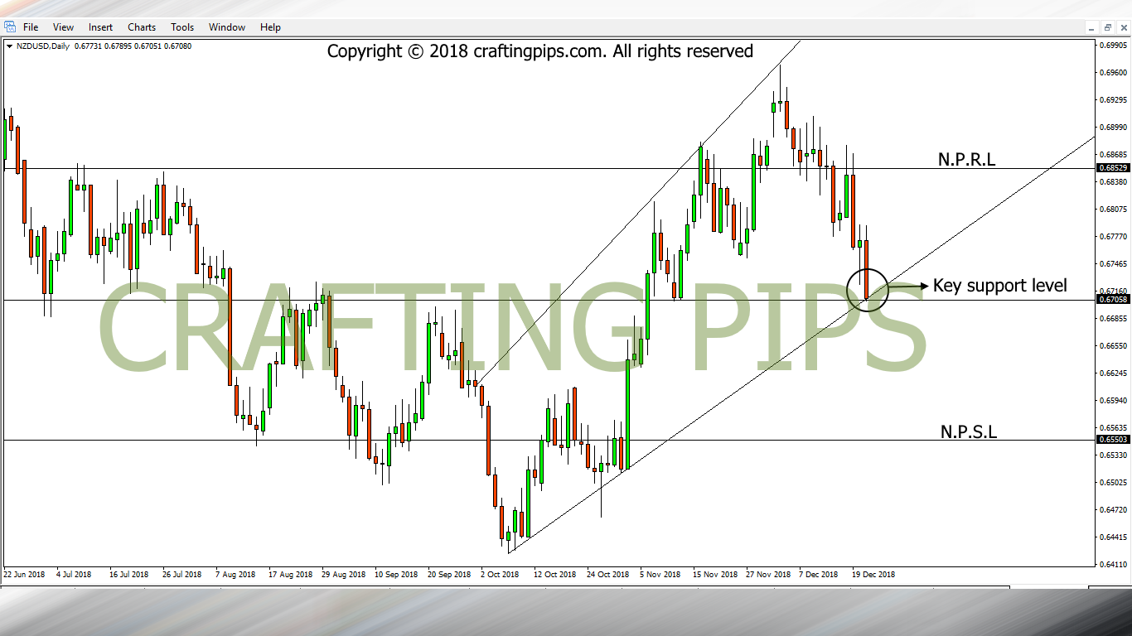
Task: Click the 5 Nov 2018 date label
Action: click(x=660, y=574)
